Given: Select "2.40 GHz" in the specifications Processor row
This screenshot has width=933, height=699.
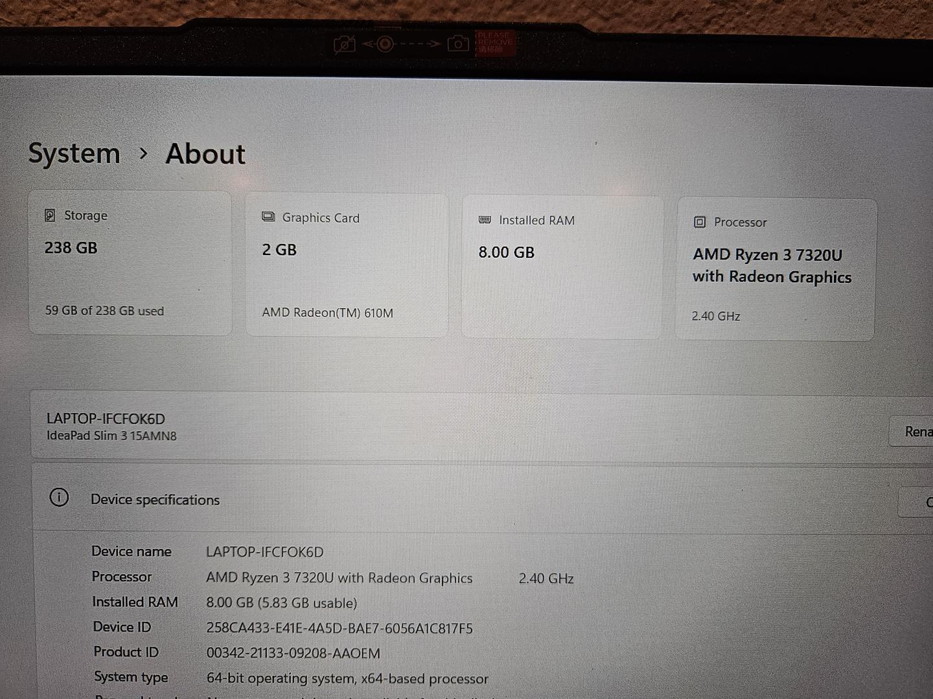Looking at the screenshot, I should [x=546, y=579].
